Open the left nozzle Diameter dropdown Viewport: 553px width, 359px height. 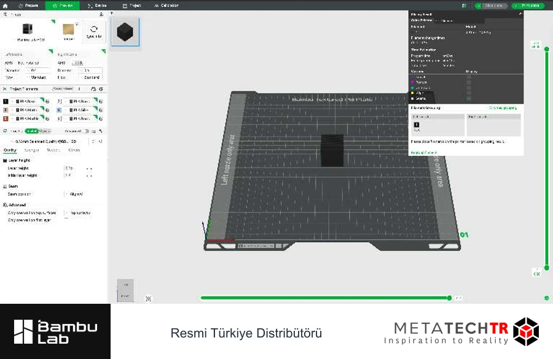pos(37,71)
